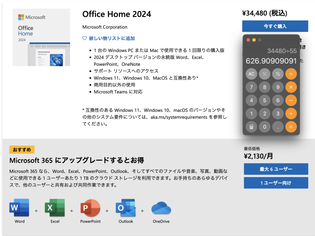Minimize the calculator with the yellow button
This screenshot has height=236, width=315.
[254, 40]
